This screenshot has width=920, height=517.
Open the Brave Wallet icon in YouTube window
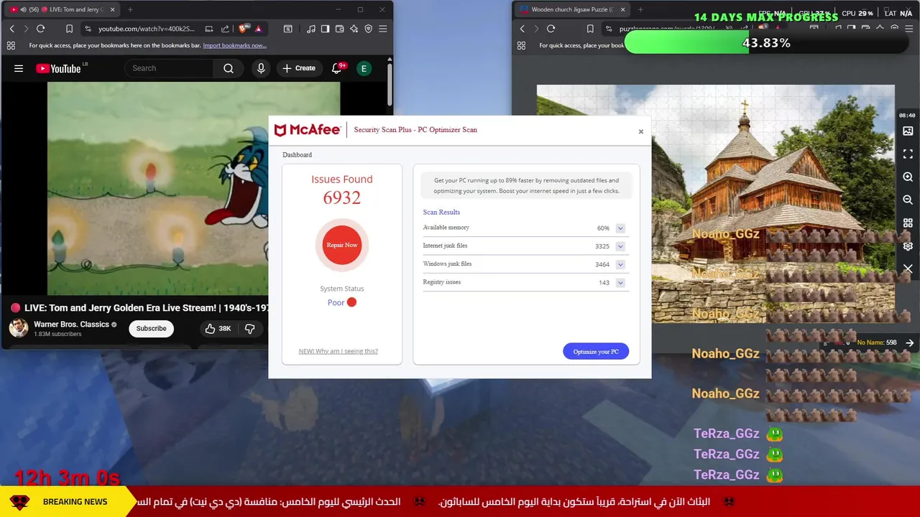tap(339, 29)
